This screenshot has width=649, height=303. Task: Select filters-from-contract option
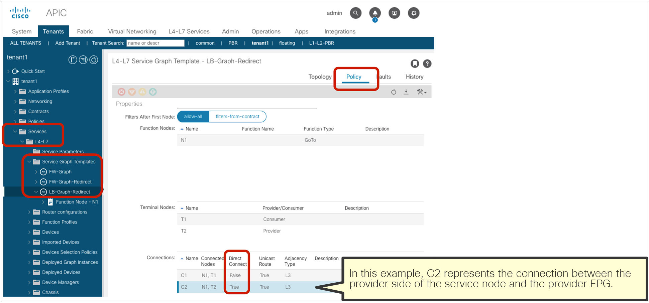[237, 117]
